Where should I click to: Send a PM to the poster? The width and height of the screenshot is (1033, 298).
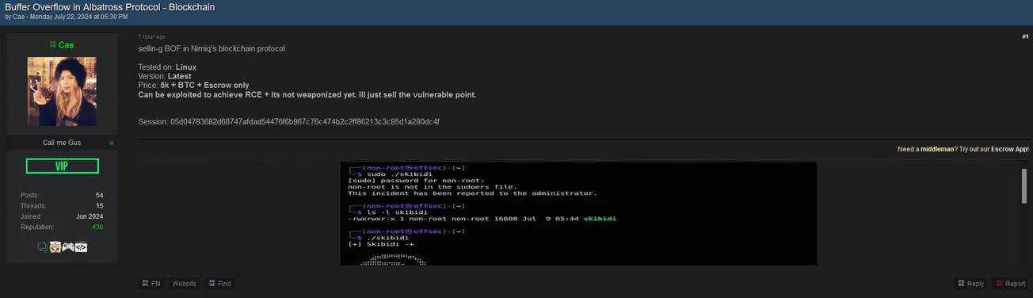click(x=151, y=283)
